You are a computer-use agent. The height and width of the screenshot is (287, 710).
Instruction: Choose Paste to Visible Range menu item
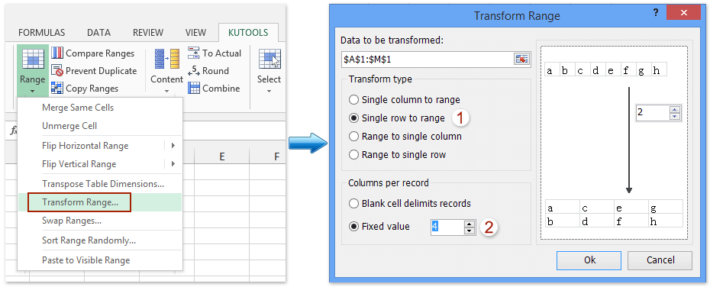coord(99,260)
